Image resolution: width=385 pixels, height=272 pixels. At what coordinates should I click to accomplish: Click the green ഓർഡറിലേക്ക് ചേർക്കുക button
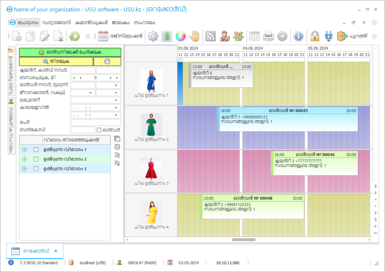tap(70, 52)
